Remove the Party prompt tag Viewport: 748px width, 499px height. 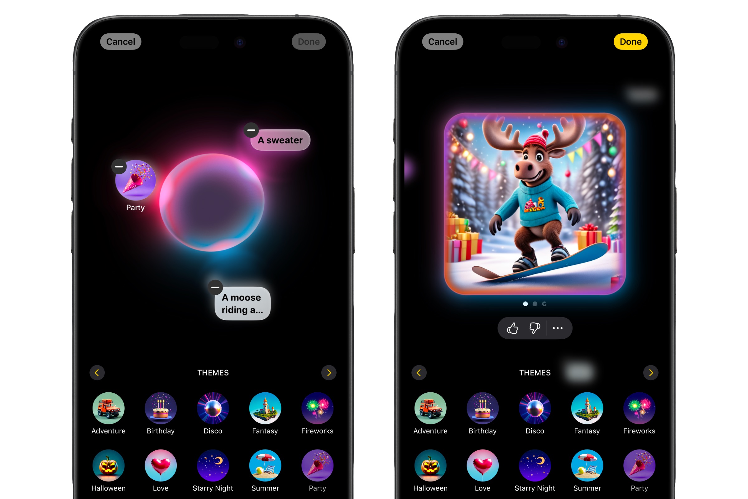tap(120, 165)
